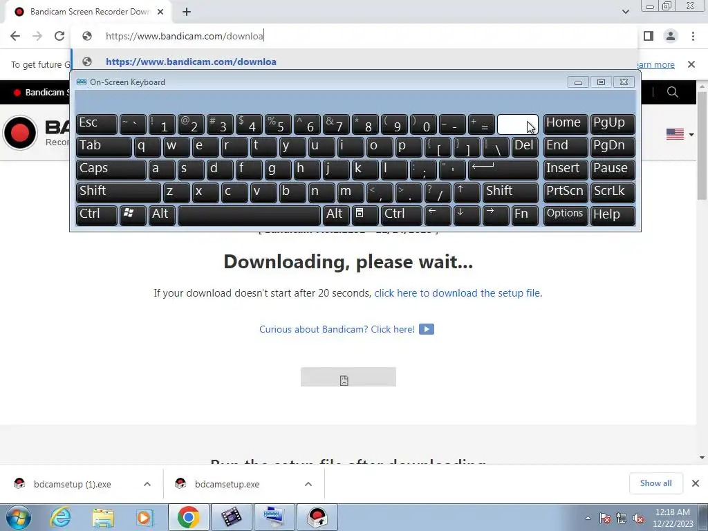Dismiss the Chrome update info bar
This screenshot has height=531, width=708.
coord(691,64)
